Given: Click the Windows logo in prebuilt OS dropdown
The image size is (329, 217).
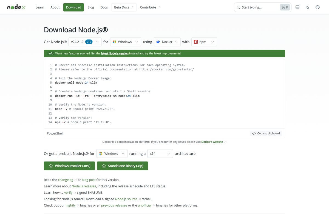Looking at the screenshot, I should click(x=101, y=153).
